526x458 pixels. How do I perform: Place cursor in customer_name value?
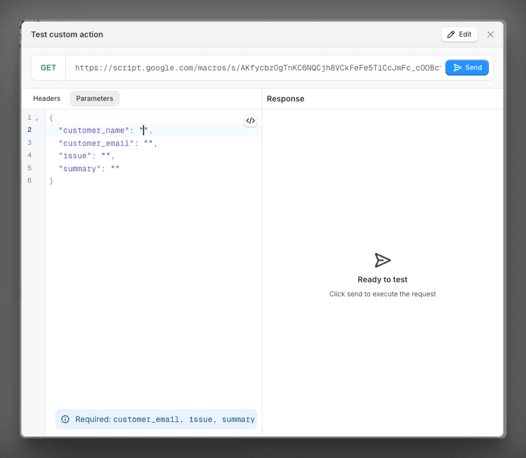click(144, 130)
